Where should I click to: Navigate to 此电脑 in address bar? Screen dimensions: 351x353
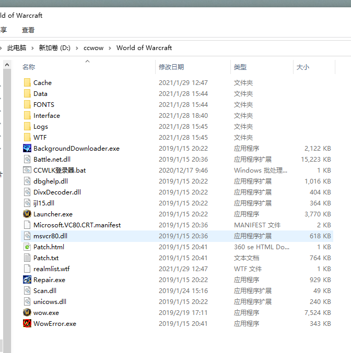[x=17, y=48]
